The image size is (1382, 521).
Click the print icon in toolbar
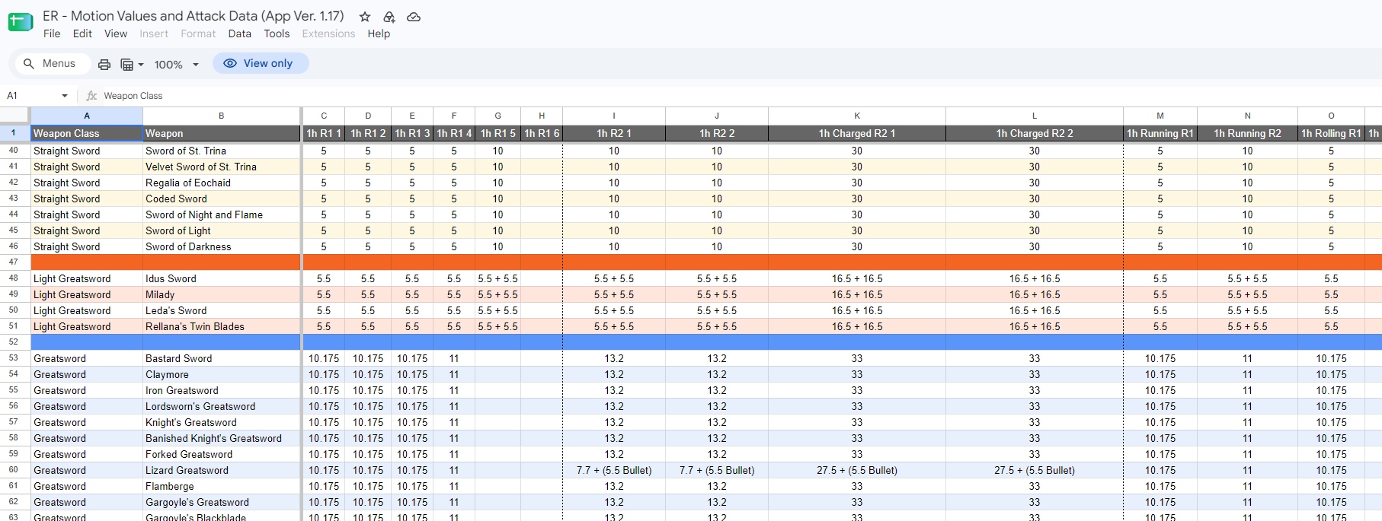[x=104, y=65]
